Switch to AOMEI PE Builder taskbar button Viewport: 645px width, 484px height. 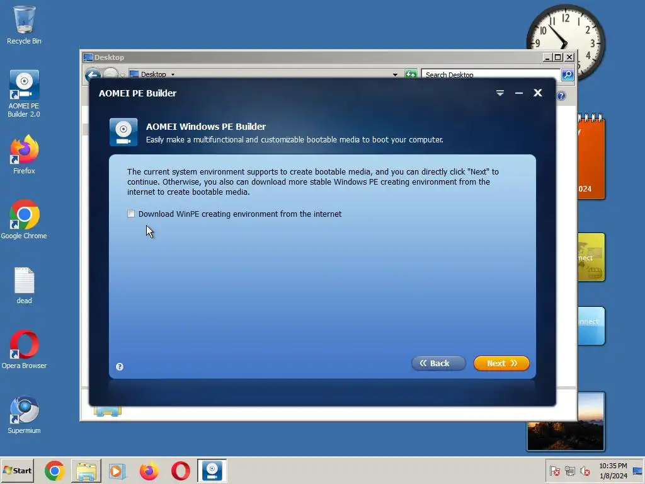(x=212, y=471)
